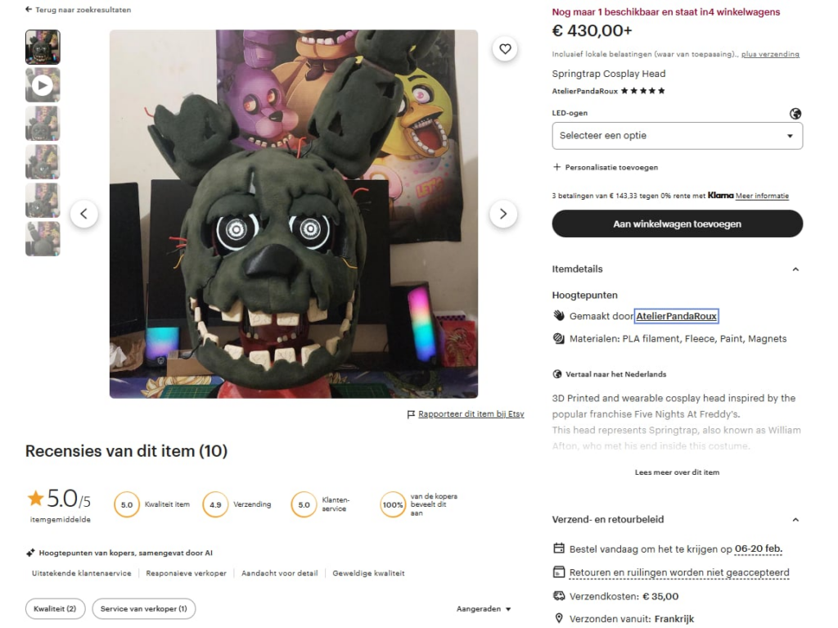
Task: Add item with Aan winkelwagen toevoegen button
Action: click(x=677, y=224)
